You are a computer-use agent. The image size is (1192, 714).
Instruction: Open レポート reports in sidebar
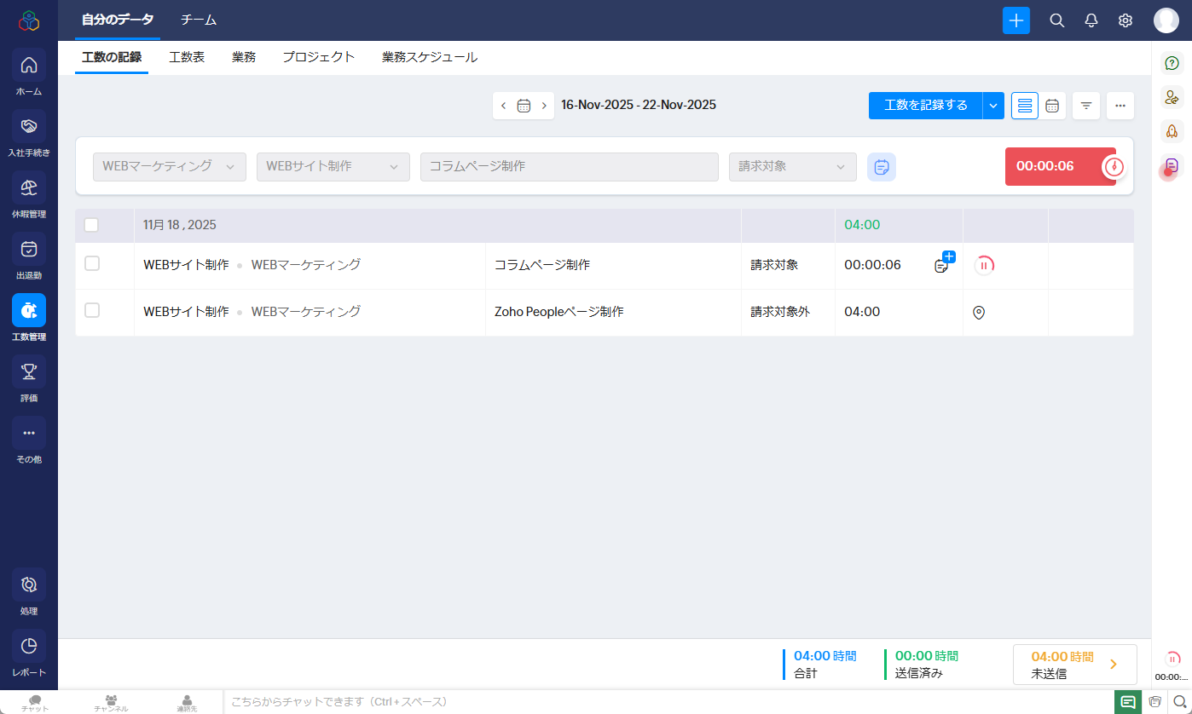coord(28,647)
